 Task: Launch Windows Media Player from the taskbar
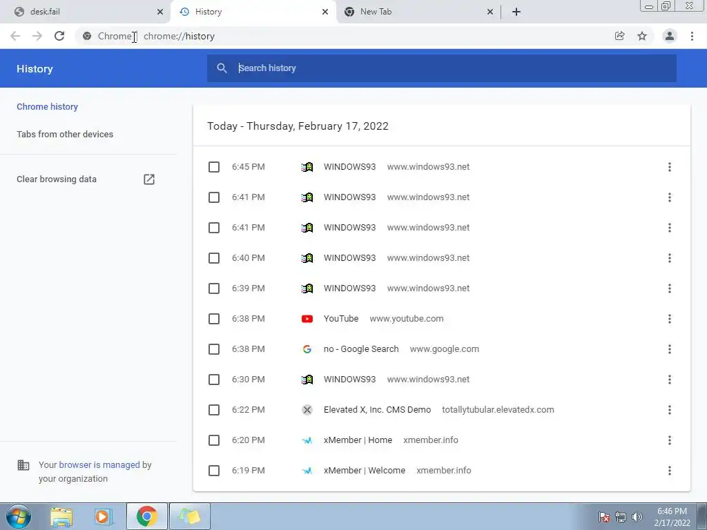103,516
